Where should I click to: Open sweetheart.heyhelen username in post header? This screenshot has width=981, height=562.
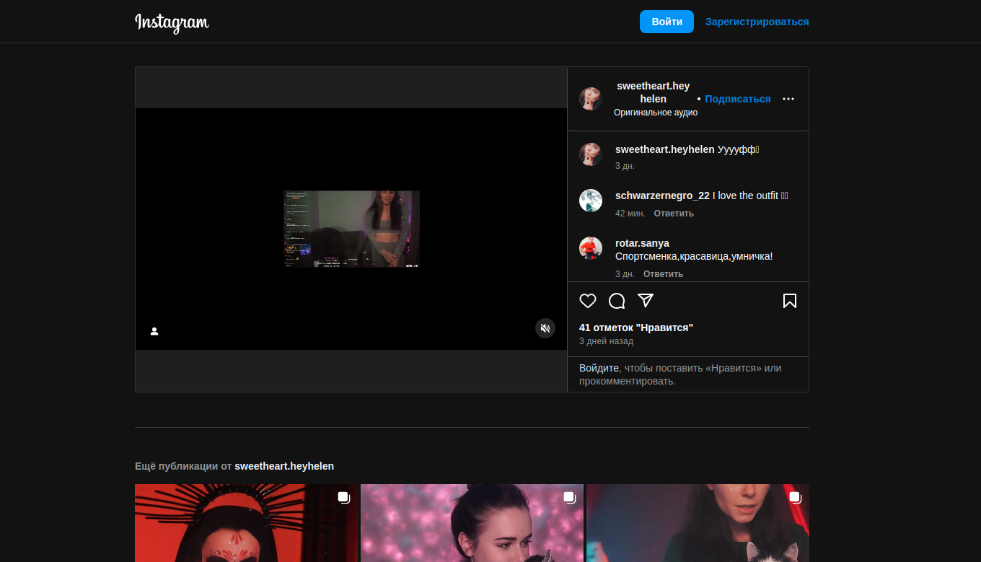tap(654, 92)
